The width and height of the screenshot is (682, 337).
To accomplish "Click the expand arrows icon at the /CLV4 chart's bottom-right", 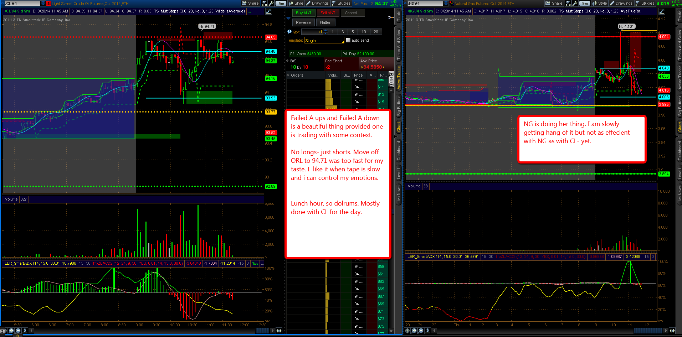I will (x=279, y=331).
